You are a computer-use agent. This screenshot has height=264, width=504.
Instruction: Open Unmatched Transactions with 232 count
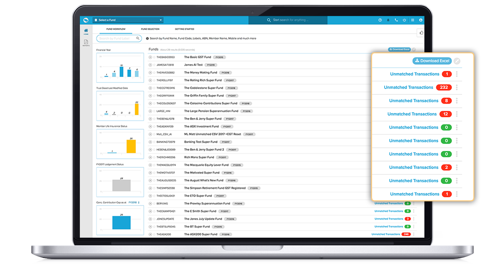click(408, 87)
